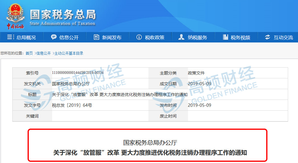
Task: Click the info circle icon beside 税收政策
Action: (x=139, y=37)
